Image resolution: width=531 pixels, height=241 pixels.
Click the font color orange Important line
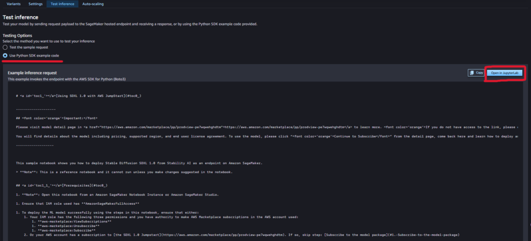(x=57, y=118)
